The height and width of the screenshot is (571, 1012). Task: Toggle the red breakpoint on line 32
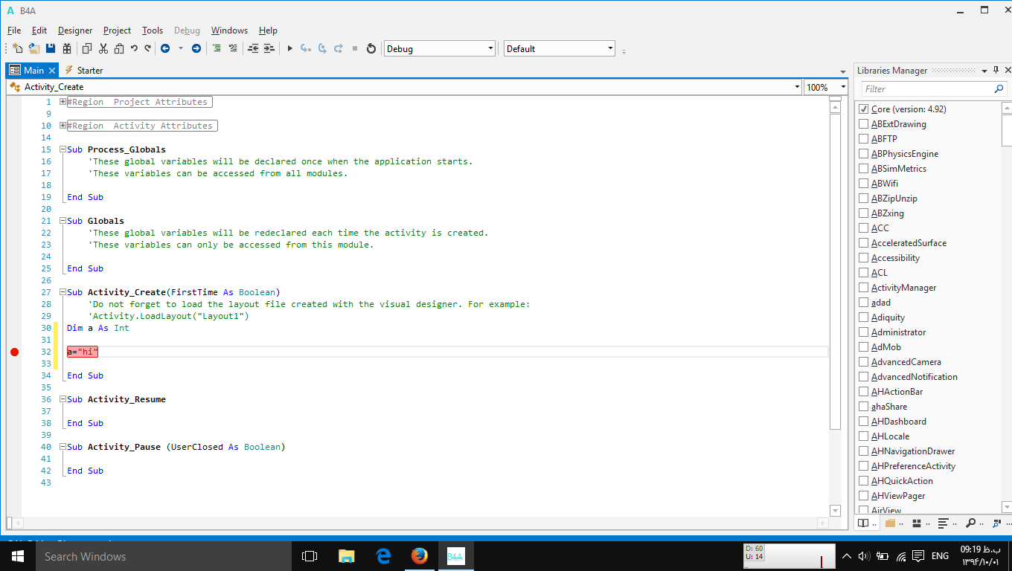[14, 352]
